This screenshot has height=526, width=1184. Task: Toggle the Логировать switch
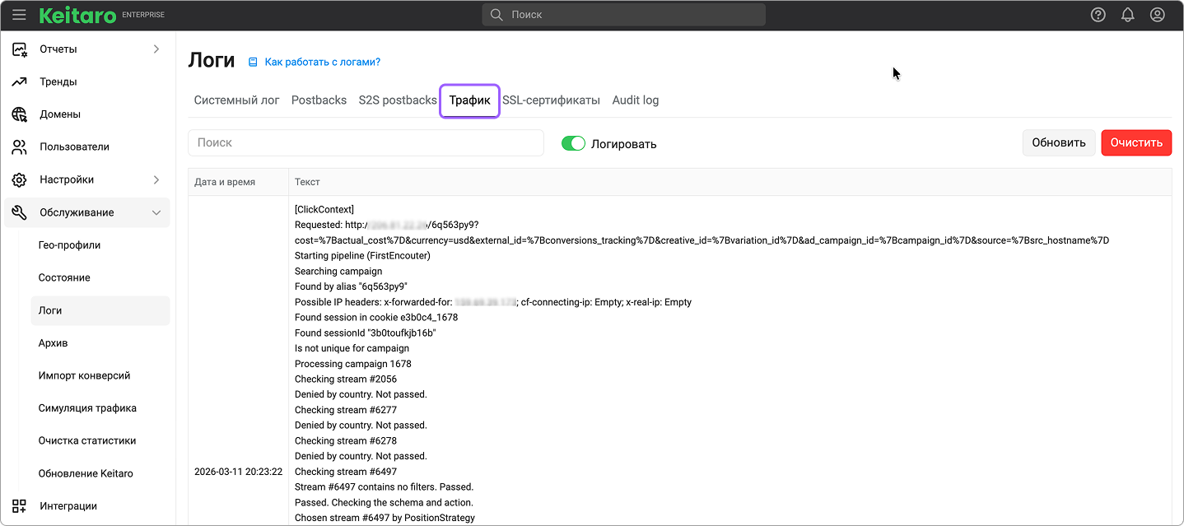[x=573, y=143]
